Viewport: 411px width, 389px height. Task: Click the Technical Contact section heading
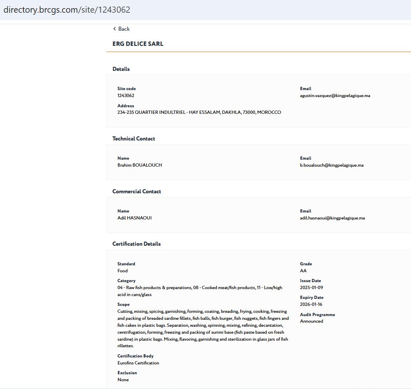(133, 138)
